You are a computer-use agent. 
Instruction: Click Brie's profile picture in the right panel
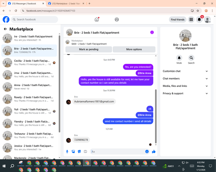tap(185, 36)
